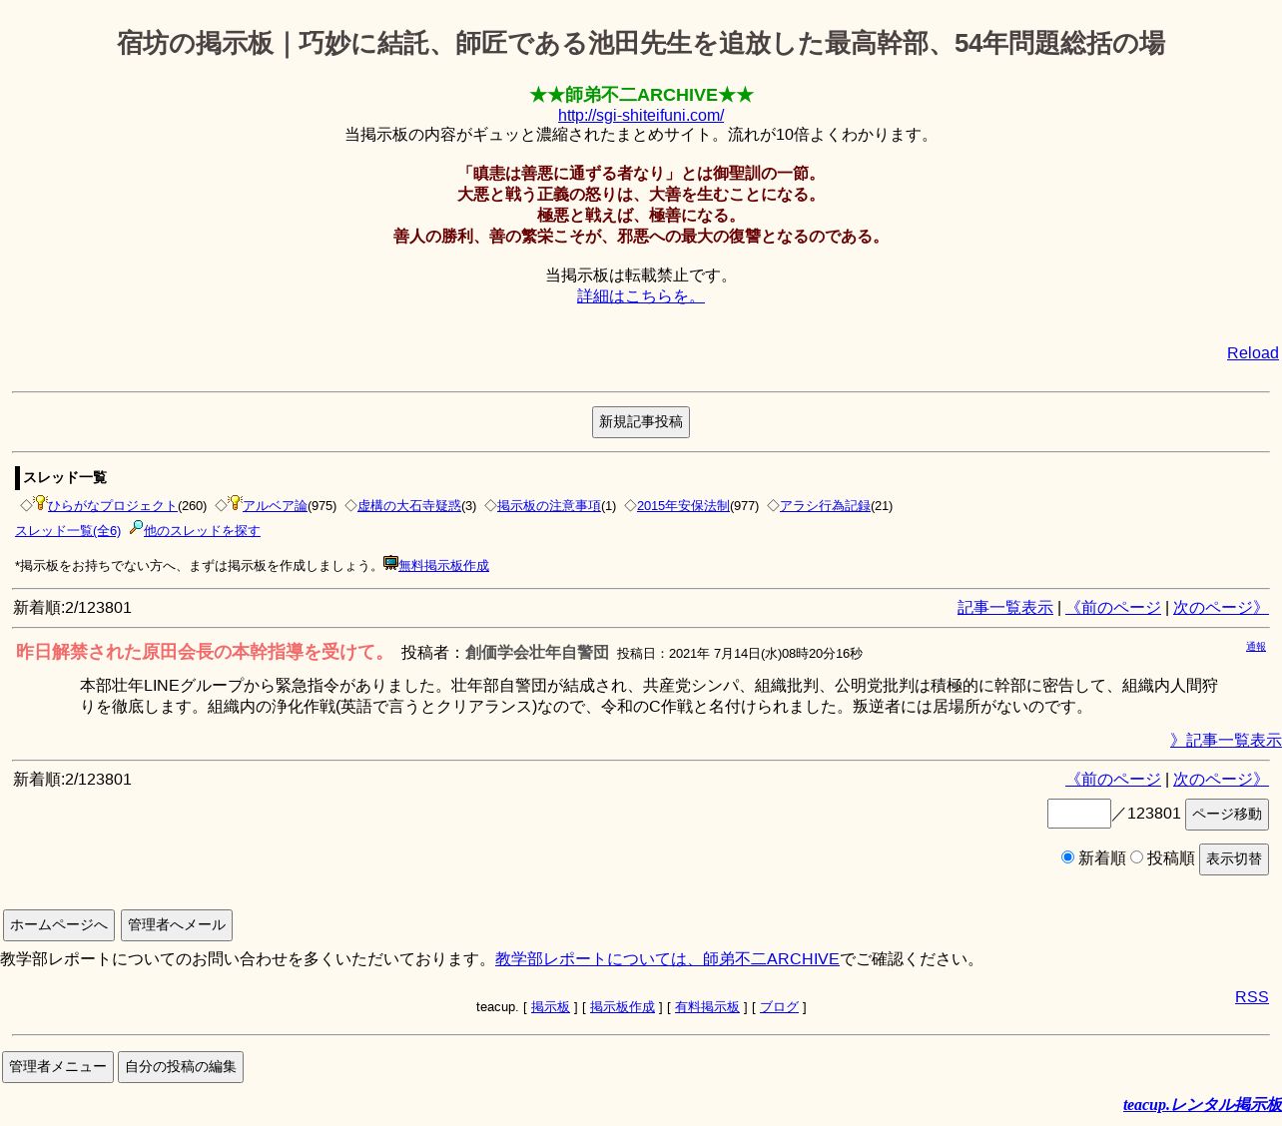Go to 次のページ in top navigation
1282x1126 pixels.
tap(1221, 608)
